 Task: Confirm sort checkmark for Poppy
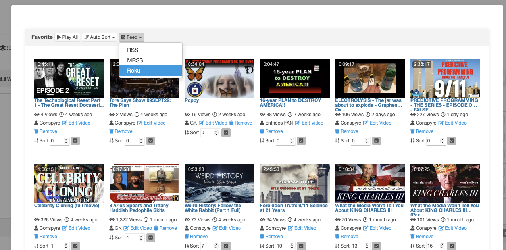click(x=226, y=133)
